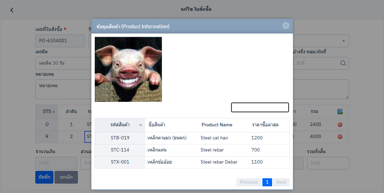The image size is (384, 193).
Task: Remove the row with total 2400
Action: 340,125
